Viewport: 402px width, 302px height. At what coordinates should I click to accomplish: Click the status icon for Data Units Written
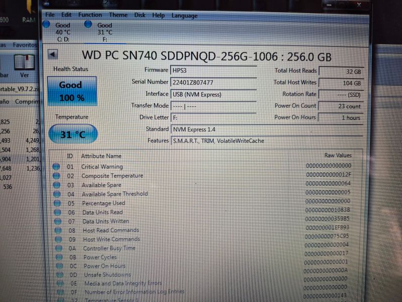[58, 221]
